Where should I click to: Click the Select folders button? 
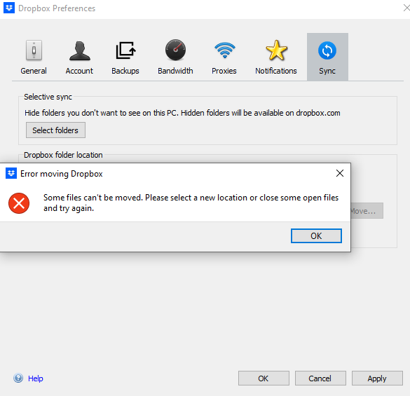[55, 130]
